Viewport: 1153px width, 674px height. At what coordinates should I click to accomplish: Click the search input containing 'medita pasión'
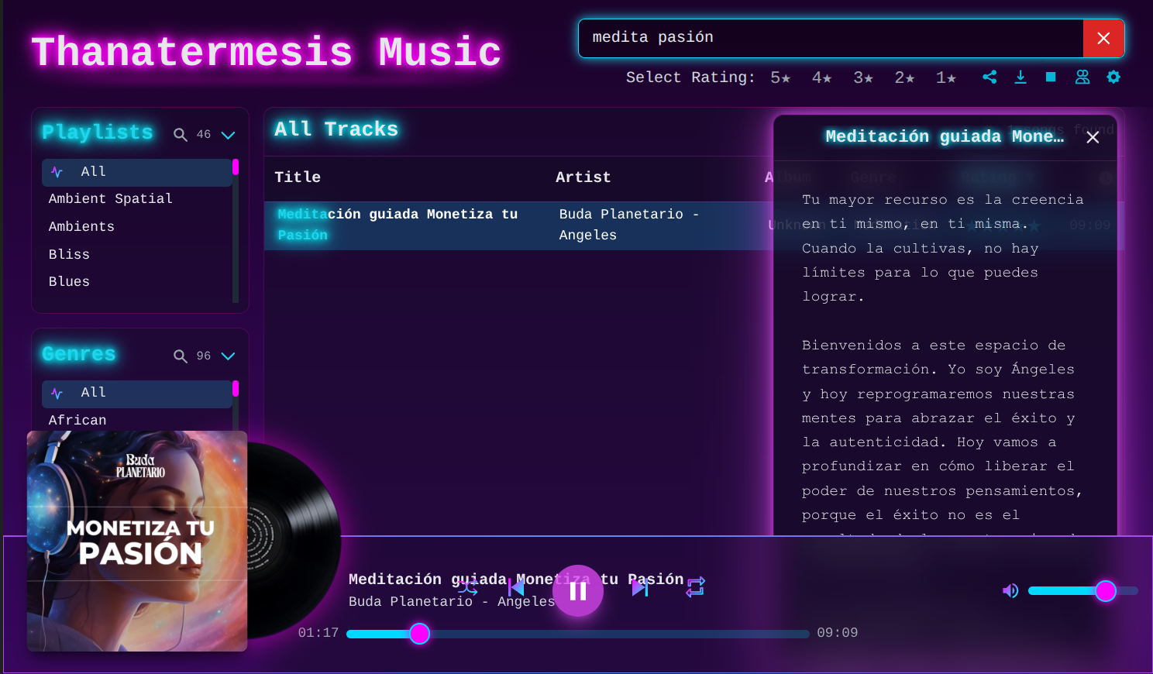(x=831, y=38)
